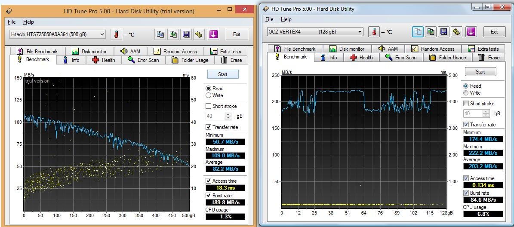Click thermometer temperature icon in OCZ window
Viewport: 514px width, 227px height.
pos(374,32)
